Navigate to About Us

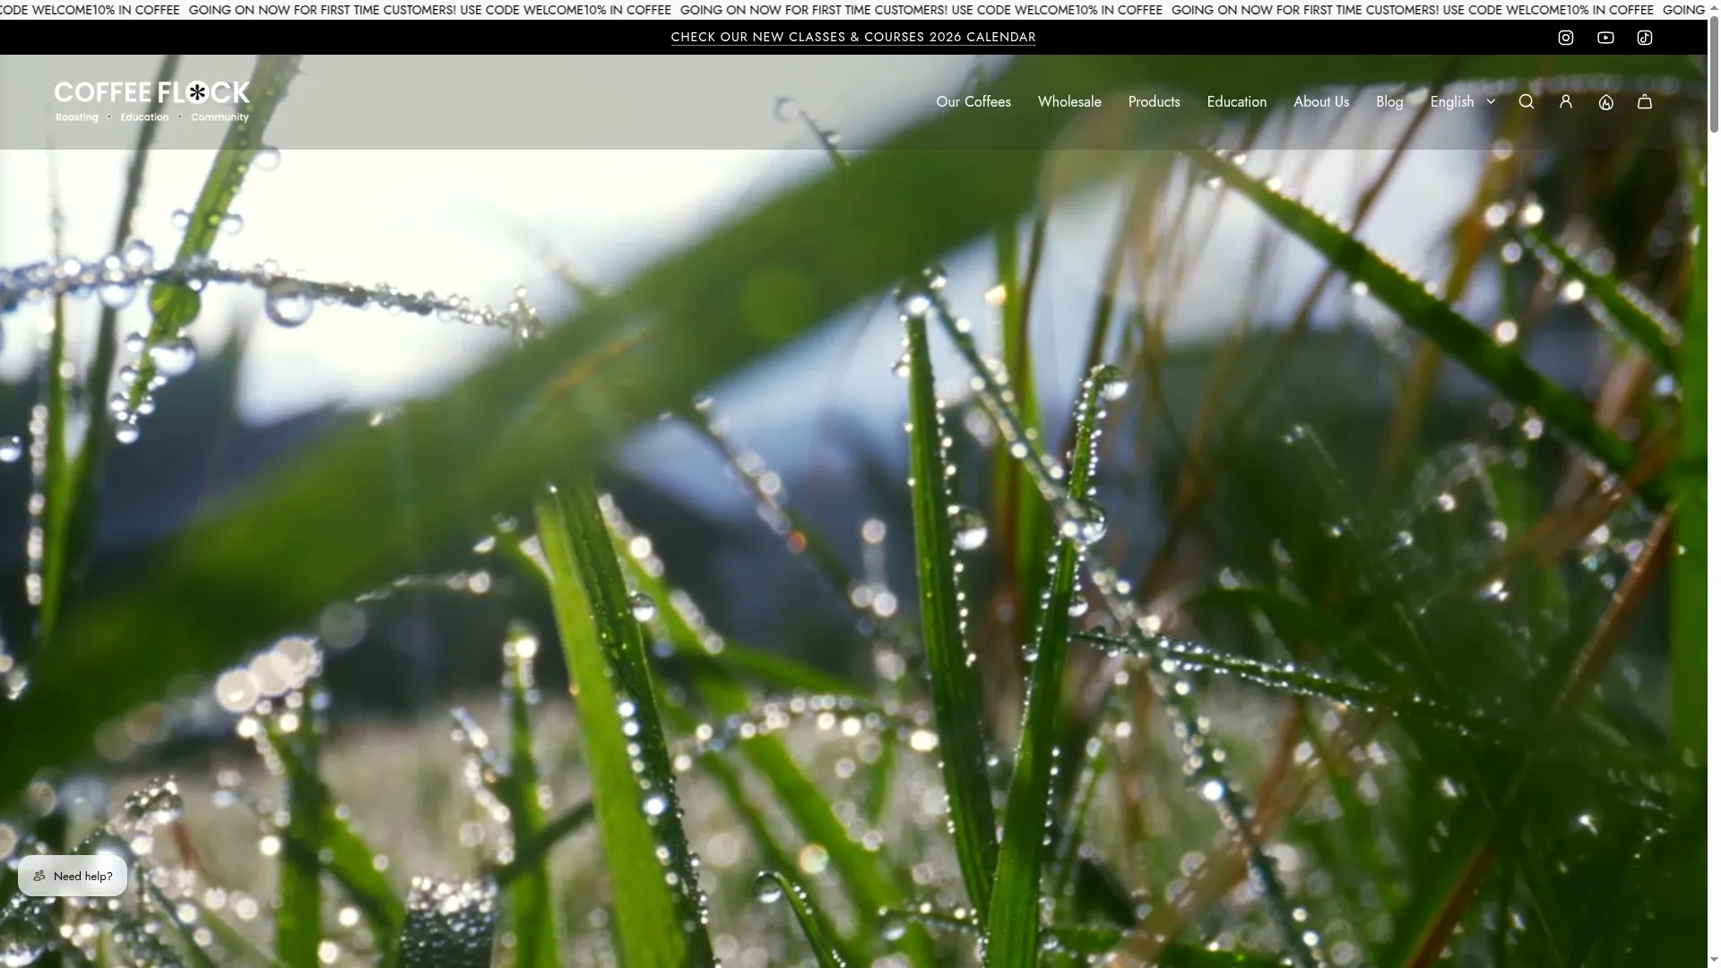pyautogui.click(x=1321, y=102)
